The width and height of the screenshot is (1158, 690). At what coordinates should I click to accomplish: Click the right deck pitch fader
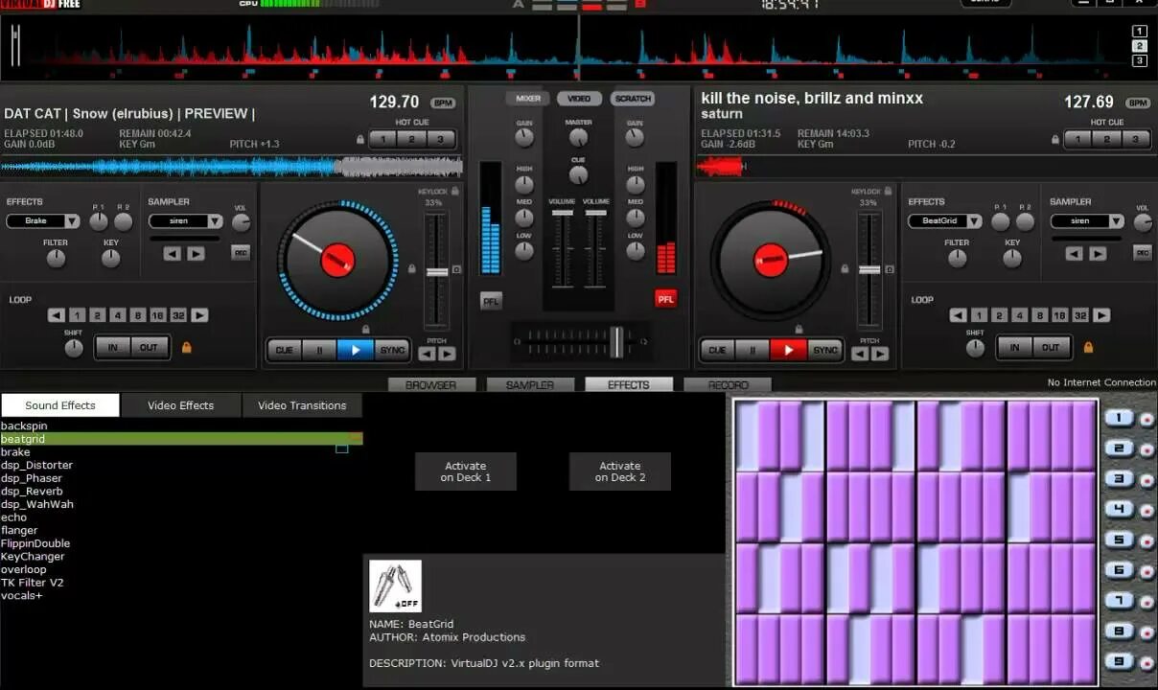pyautogui.click(x=869, y=270)
